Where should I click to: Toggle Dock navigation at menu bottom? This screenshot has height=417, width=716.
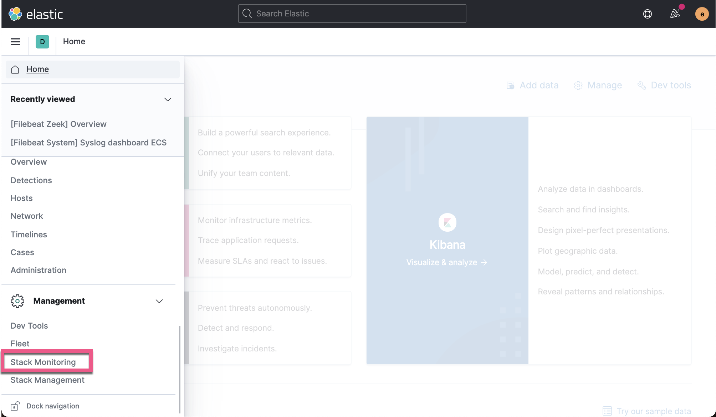point(52,406)
